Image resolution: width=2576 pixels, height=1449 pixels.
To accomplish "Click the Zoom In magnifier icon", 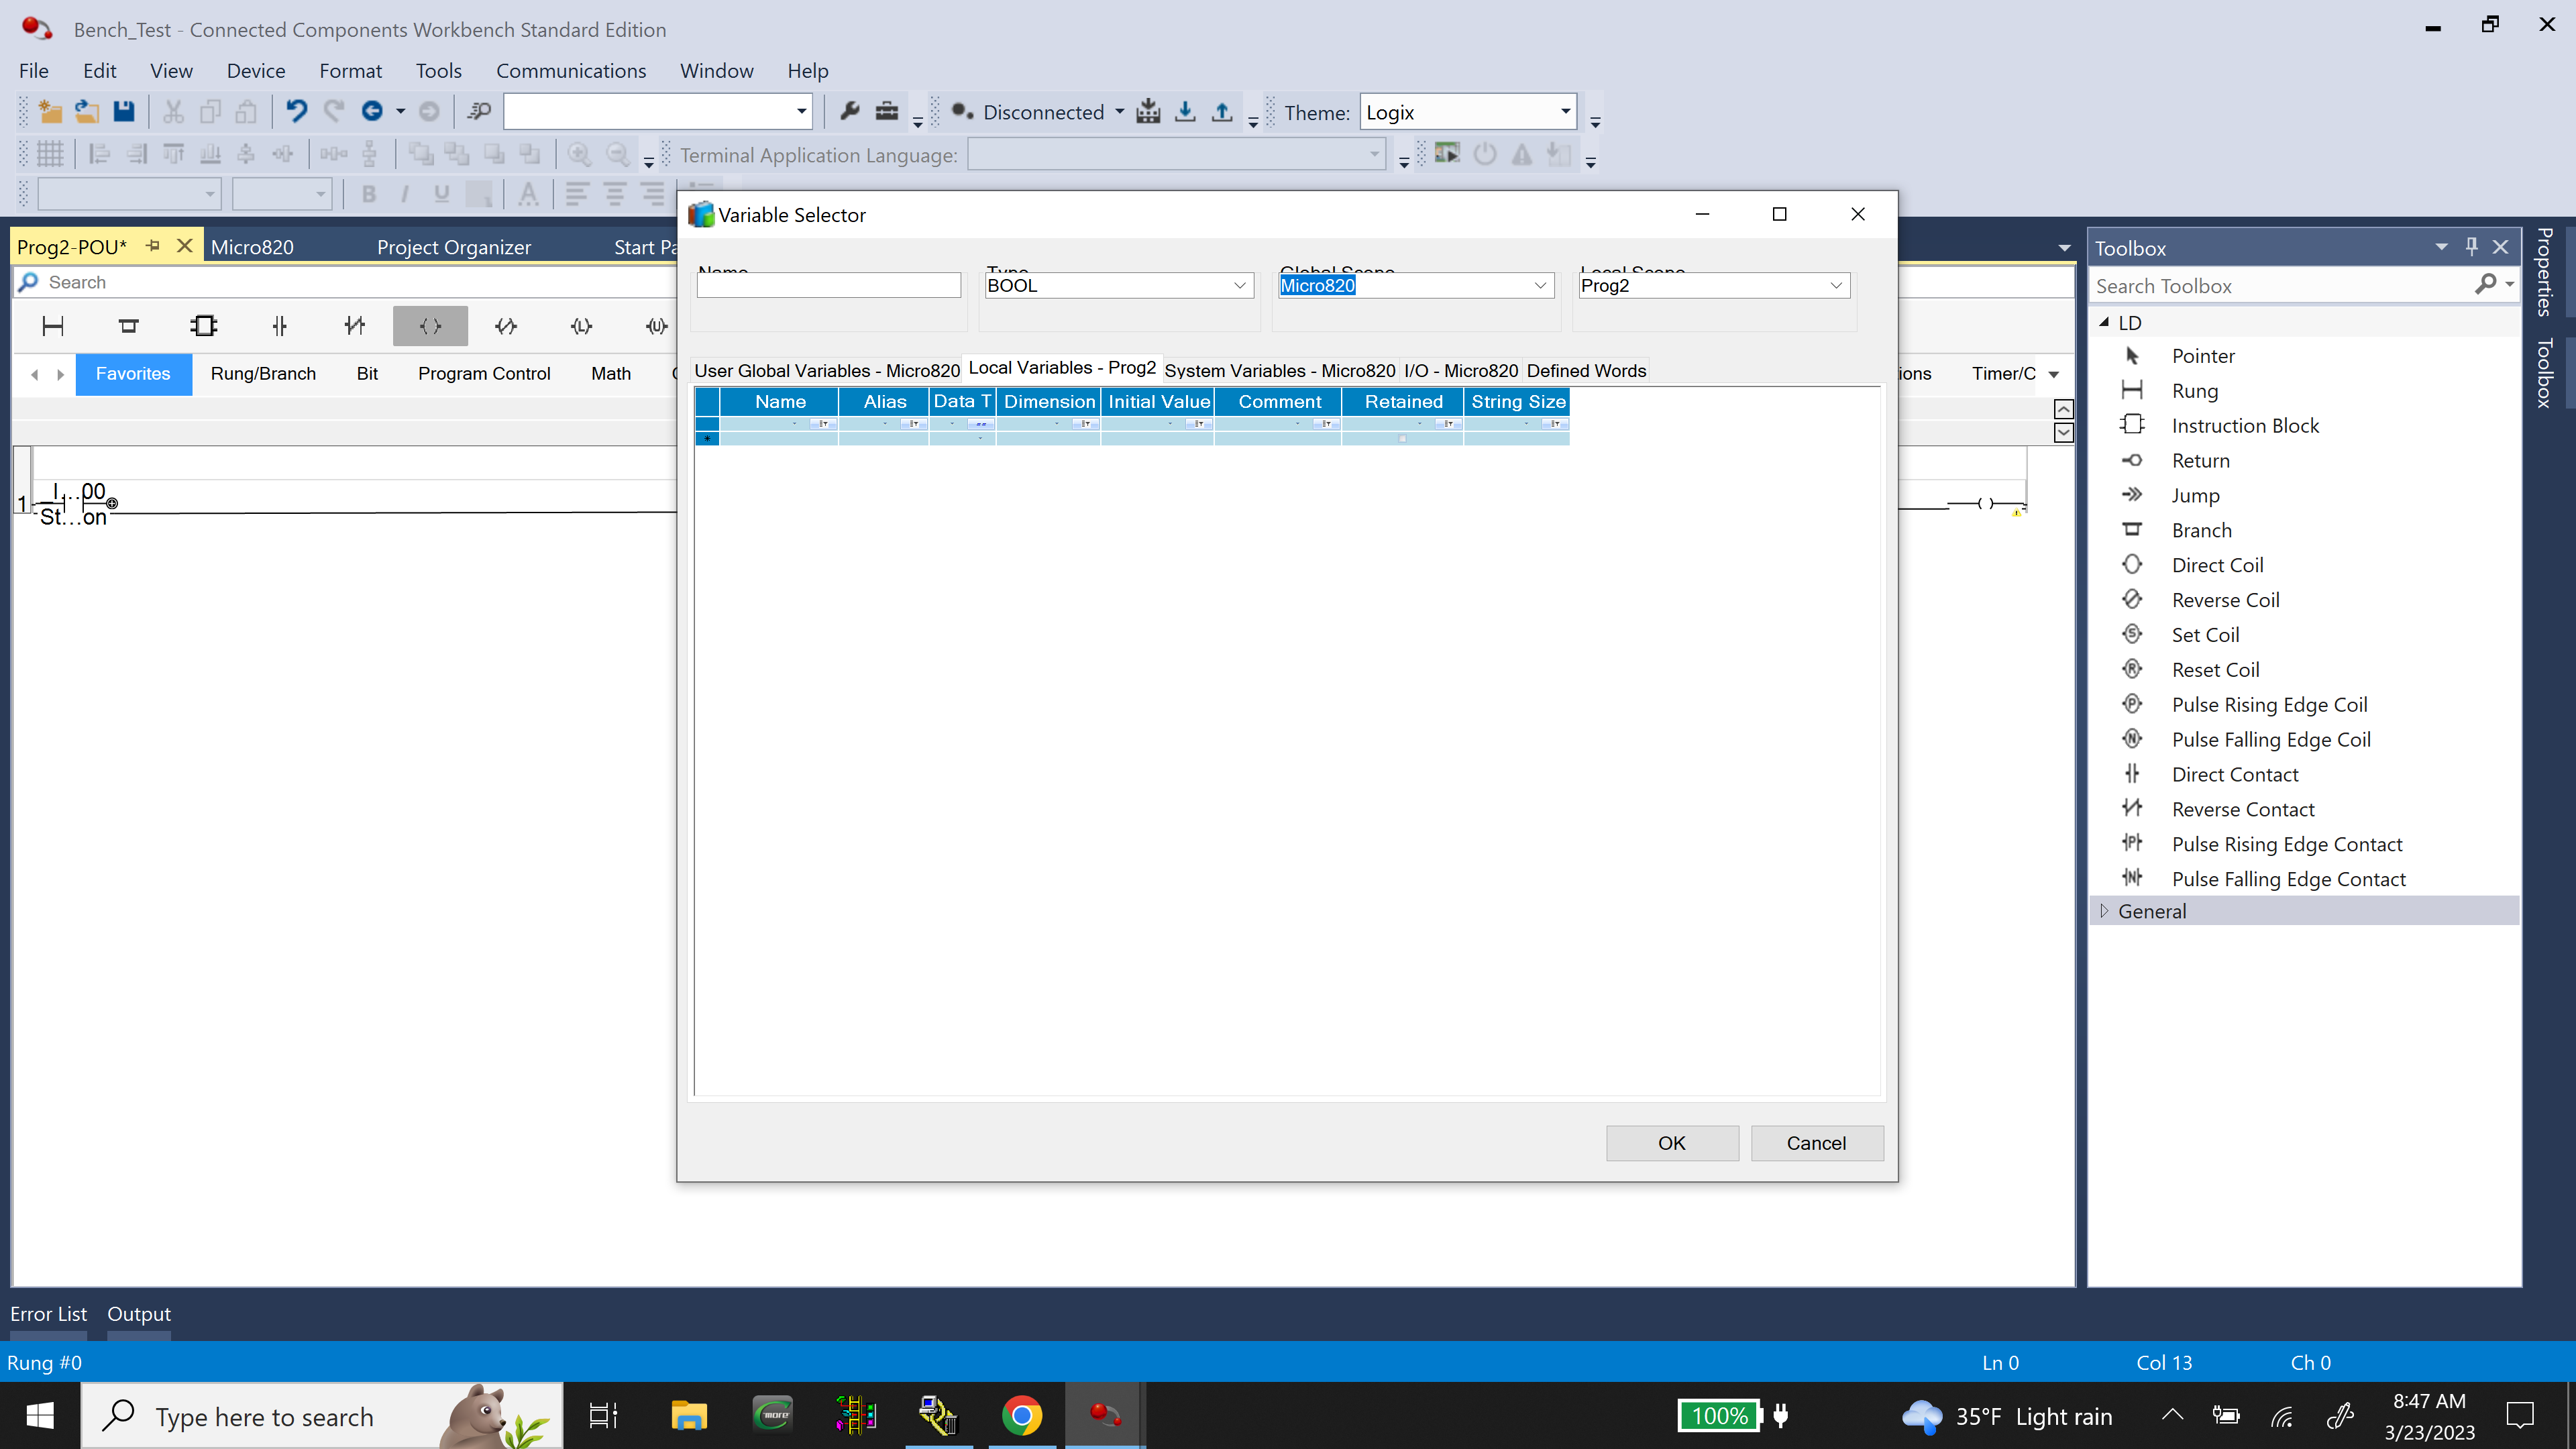I will (x=578, y=154).
